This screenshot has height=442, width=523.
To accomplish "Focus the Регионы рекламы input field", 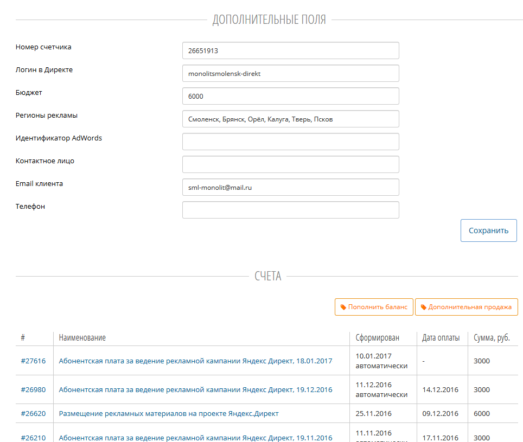I will tap(290, 119).
